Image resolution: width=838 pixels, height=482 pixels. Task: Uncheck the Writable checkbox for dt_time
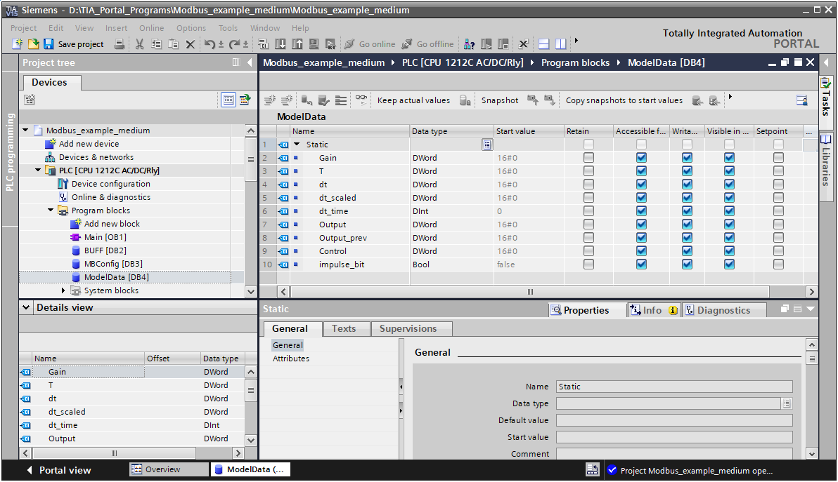click(x=687, y=211)
